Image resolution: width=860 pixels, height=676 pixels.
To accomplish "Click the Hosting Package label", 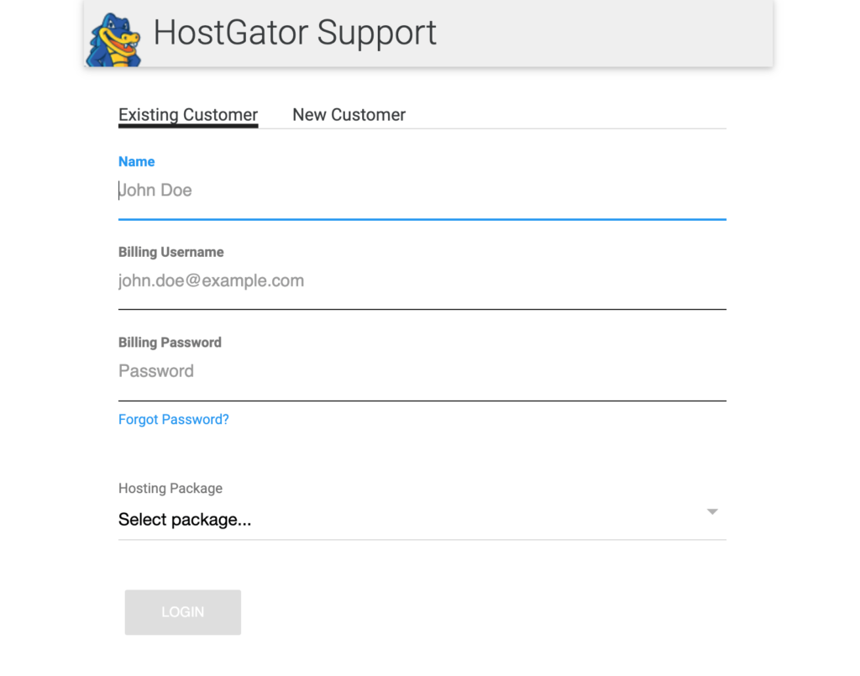I will pos(170,489).
